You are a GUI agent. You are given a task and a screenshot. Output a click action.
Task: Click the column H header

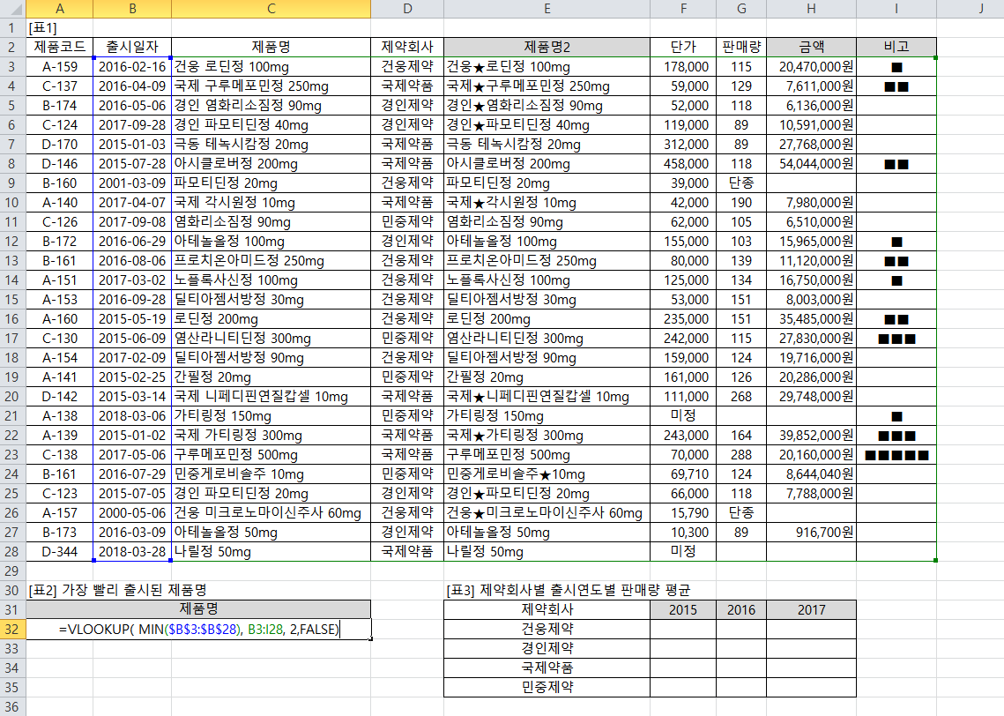810,9
